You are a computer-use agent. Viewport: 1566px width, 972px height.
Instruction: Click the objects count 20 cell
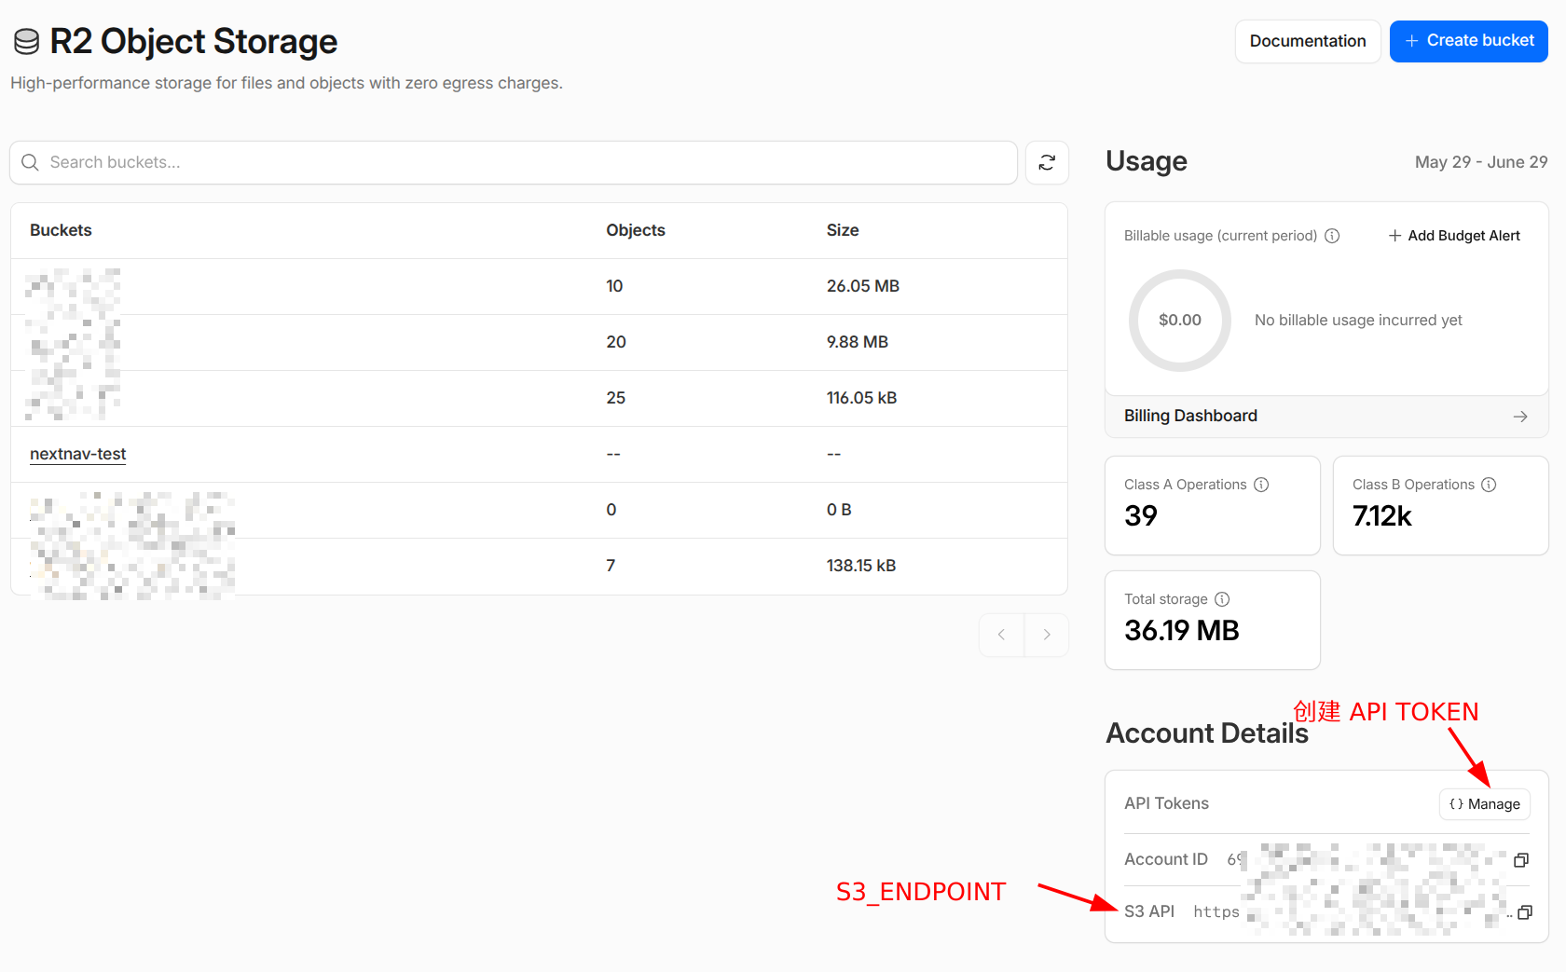click(616, 342)
